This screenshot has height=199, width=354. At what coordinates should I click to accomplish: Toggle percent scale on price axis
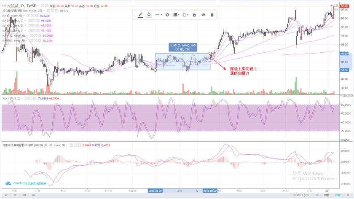point(317,195)
